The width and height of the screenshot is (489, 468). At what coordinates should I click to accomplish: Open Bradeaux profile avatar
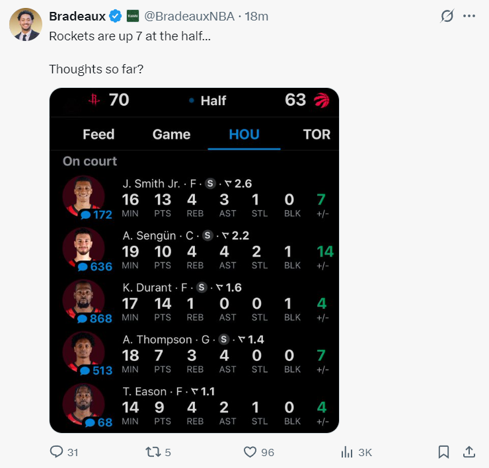26,26
